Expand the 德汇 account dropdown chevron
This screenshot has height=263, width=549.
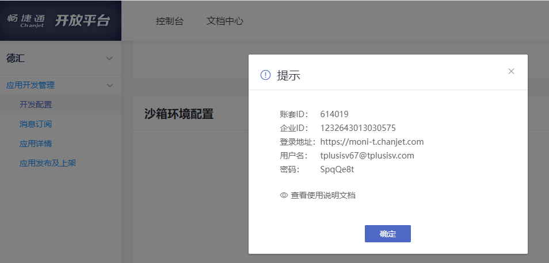pos(109,59)
